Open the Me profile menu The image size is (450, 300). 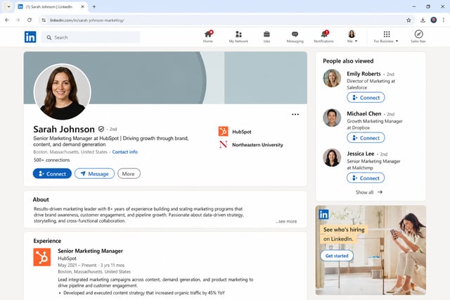pos(352,37)
